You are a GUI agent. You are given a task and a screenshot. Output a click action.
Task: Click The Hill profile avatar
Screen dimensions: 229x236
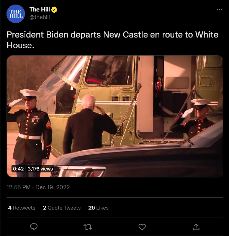[x=16, y=14]
